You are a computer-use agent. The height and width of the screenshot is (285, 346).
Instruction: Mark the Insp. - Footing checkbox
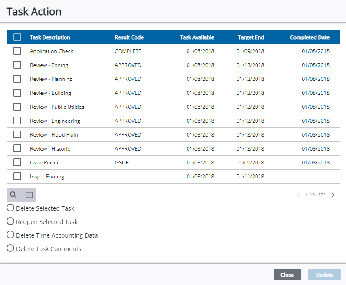tap(17, 177)
